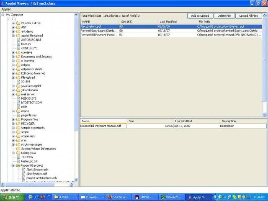Click the pagefile.sys file icon
This screenshot has height=201, width=268.
pyautogui.click(x=18, y=115)
